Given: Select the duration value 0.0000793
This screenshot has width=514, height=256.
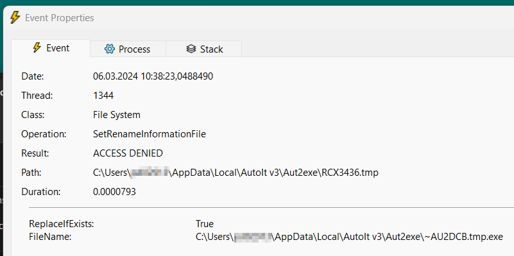Looking at the screenshot, I should 114,192.
